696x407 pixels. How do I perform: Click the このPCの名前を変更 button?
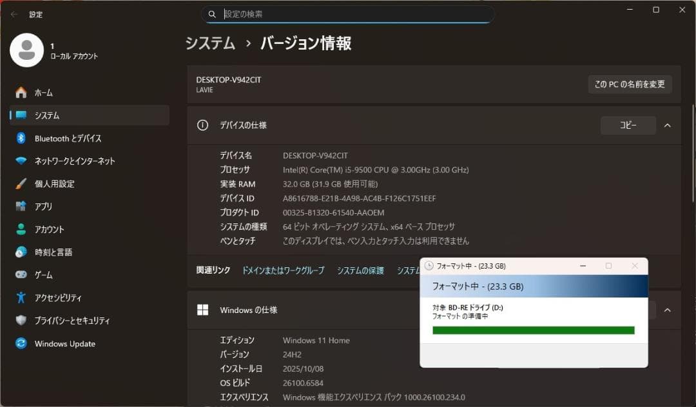pyautogui.click(x=630, y=84)
